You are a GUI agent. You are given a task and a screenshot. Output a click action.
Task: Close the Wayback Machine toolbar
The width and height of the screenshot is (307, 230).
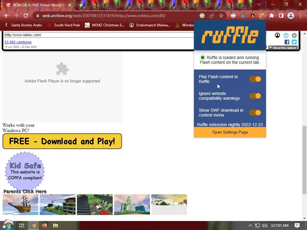[x=294, y=35]
